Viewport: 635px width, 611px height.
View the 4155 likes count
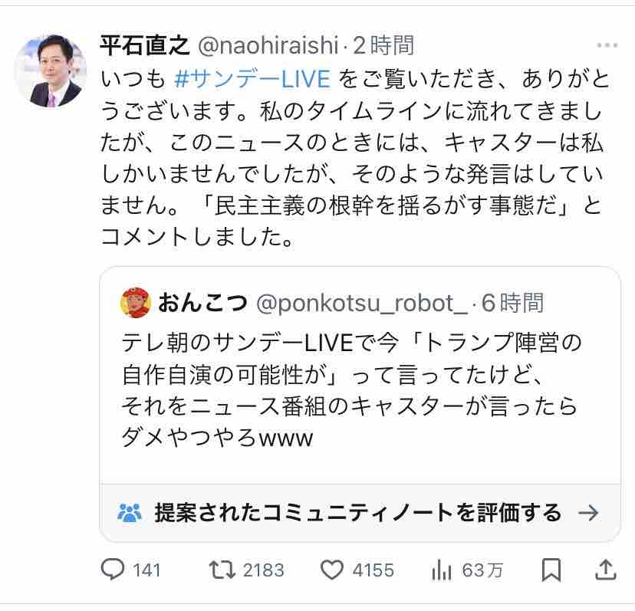[373, 570]
